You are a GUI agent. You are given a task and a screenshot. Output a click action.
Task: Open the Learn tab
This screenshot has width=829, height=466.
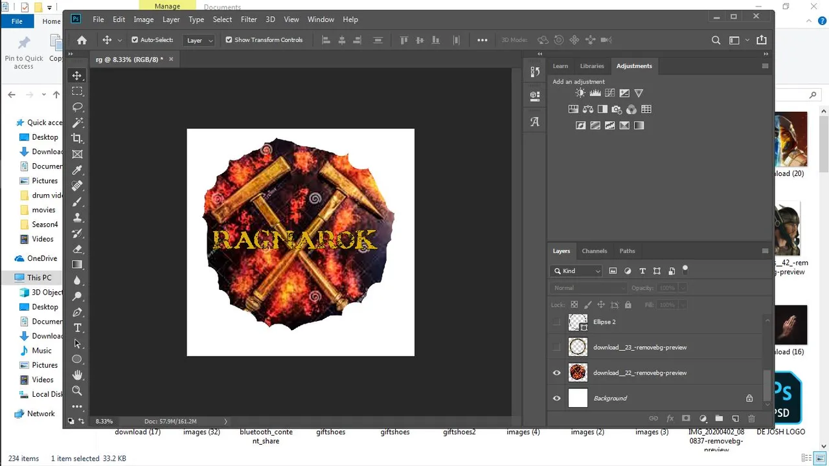point(560,66)
